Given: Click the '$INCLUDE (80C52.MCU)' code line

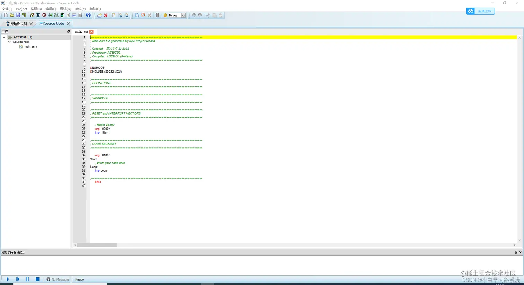Looking at the screenshot, I should 106,72.
